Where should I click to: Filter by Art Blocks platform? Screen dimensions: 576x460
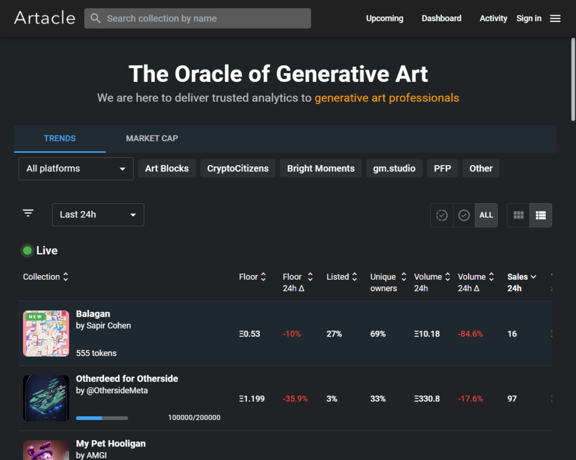point(166,168)
